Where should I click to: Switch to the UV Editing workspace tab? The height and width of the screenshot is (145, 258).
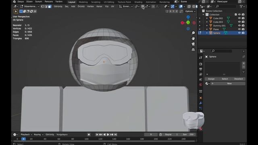pyautogui.click(x=109, y=2)
